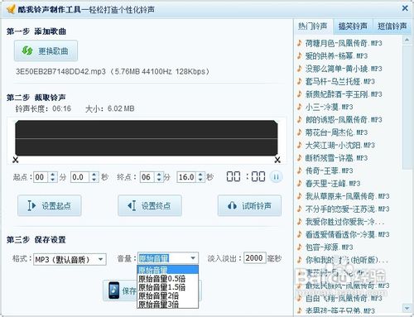Click the start point seconds field 0.0

click(x=79, y=177)
